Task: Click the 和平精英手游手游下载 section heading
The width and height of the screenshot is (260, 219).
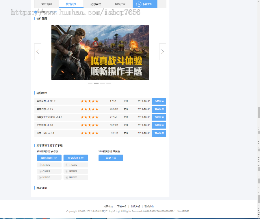Action: 49,146
